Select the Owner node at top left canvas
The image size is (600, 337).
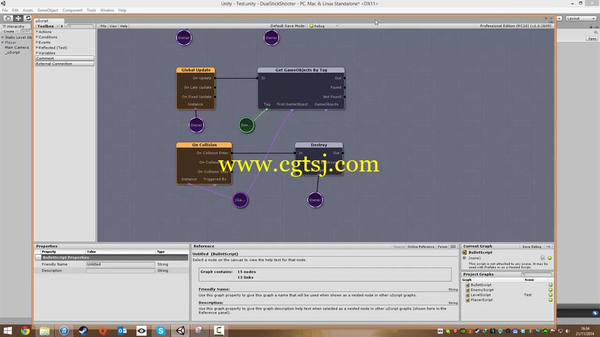[184, 38]
